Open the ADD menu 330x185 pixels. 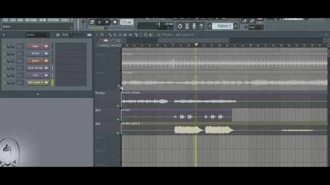pos(20,20)
